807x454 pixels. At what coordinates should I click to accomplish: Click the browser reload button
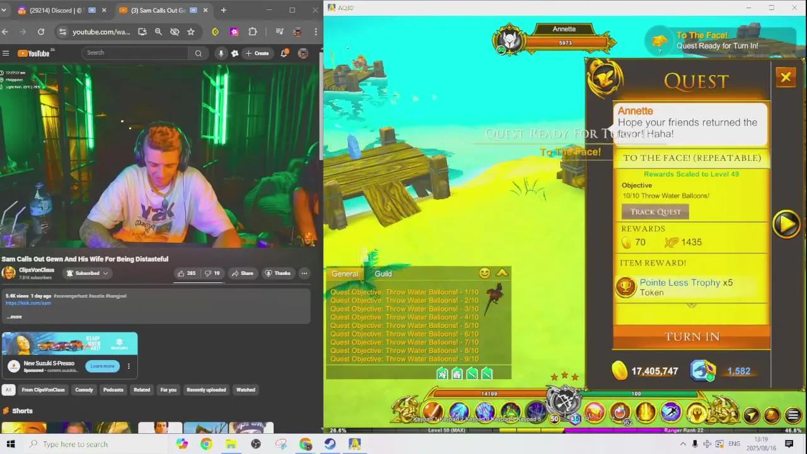[x=41, y=32]
